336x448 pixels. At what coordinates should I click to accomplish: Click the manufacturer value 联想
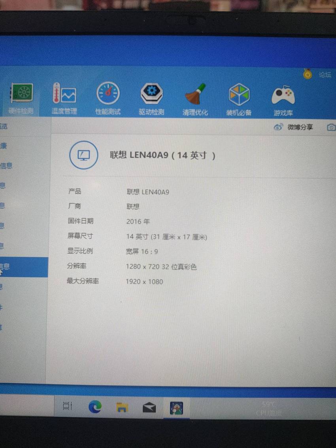[x=132, y=206]
